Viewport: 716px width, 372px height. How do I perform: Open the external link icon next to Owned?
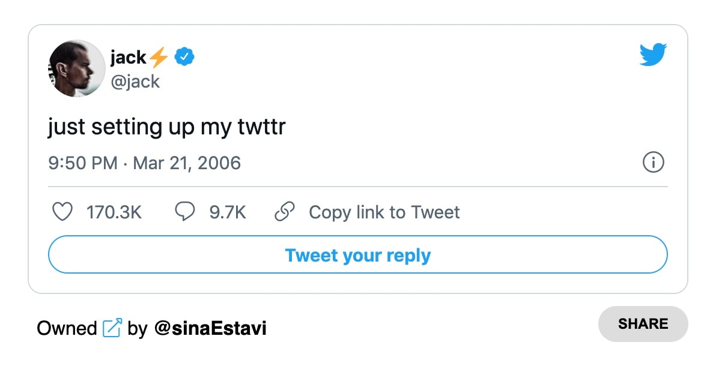pyautogui.click(x=112, y=328)
